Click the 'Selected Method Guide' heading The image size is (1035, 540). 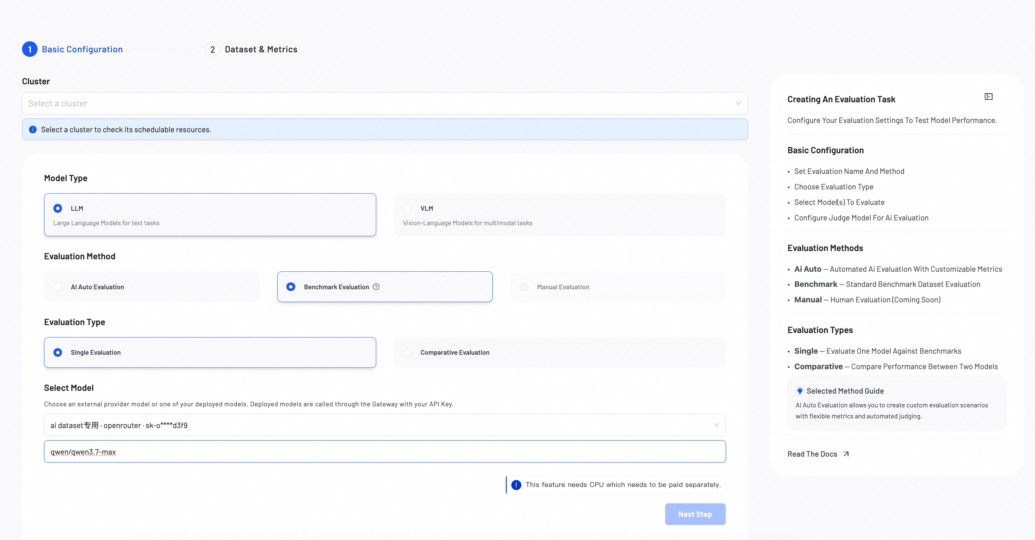pyautogui.click(x=845, y=391)
